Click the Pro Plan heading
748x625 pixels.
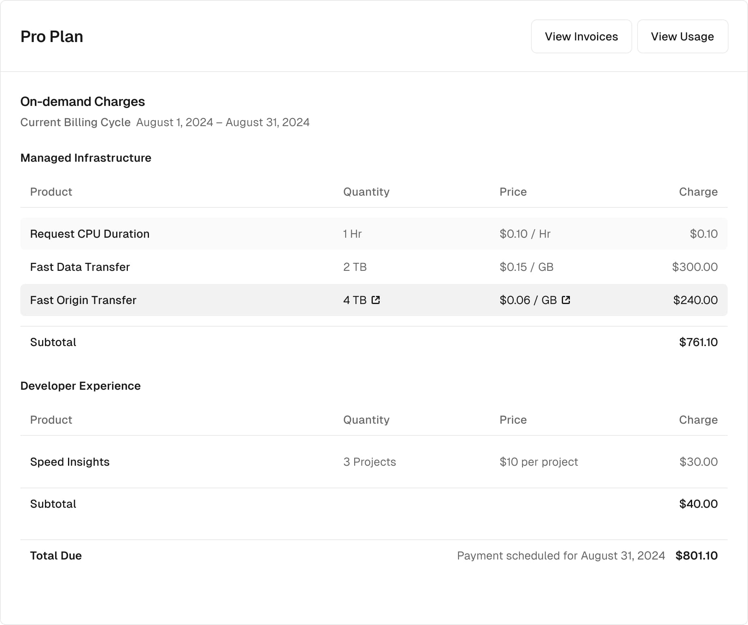52,36
